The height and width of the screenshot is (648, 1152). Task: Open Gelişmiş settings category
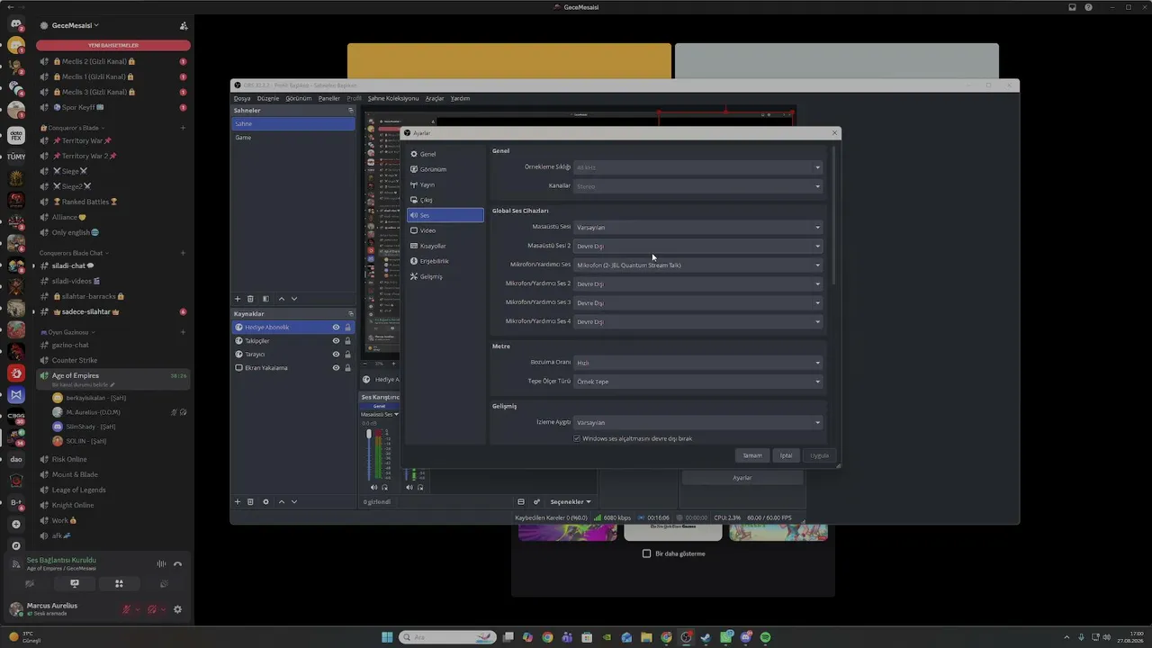pos(445,276)
